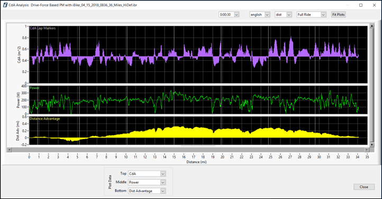Screen dimensions: 382x199
Task: Expand the Top plot data CdA dropdown arrow
Action: [x=163, y=174]
